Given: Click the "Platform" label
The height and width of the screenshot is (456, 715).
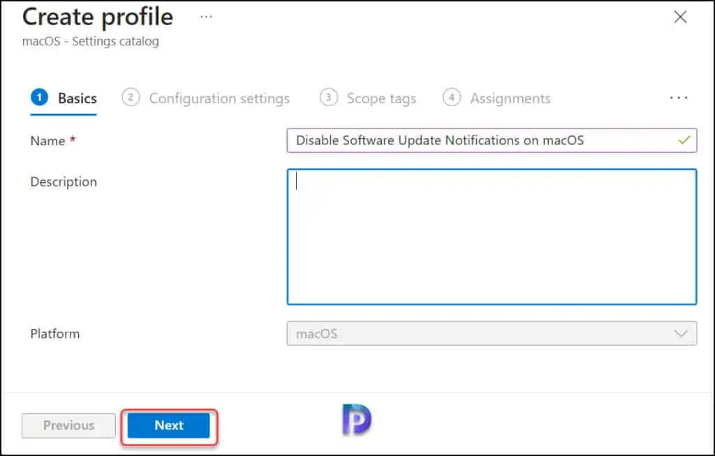Looking at the screenshot, I should coord(54,334).
